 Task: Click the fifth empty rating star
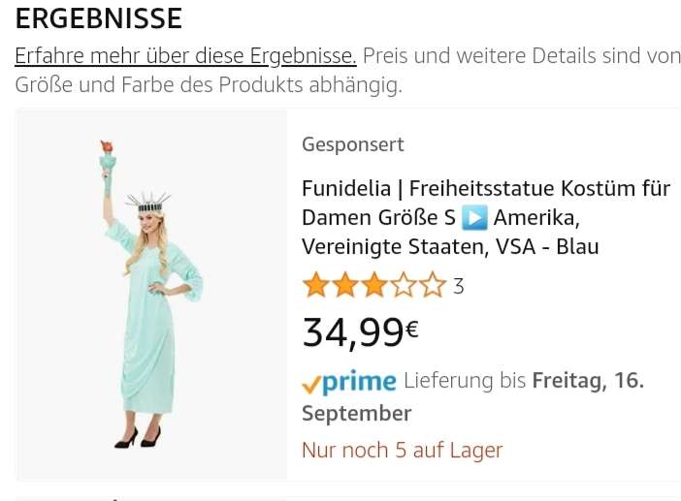click(433, 286)
